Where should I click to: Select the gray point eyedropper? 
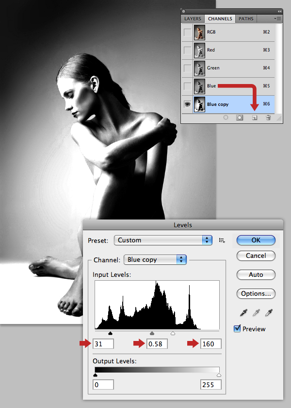click(256, 312)
